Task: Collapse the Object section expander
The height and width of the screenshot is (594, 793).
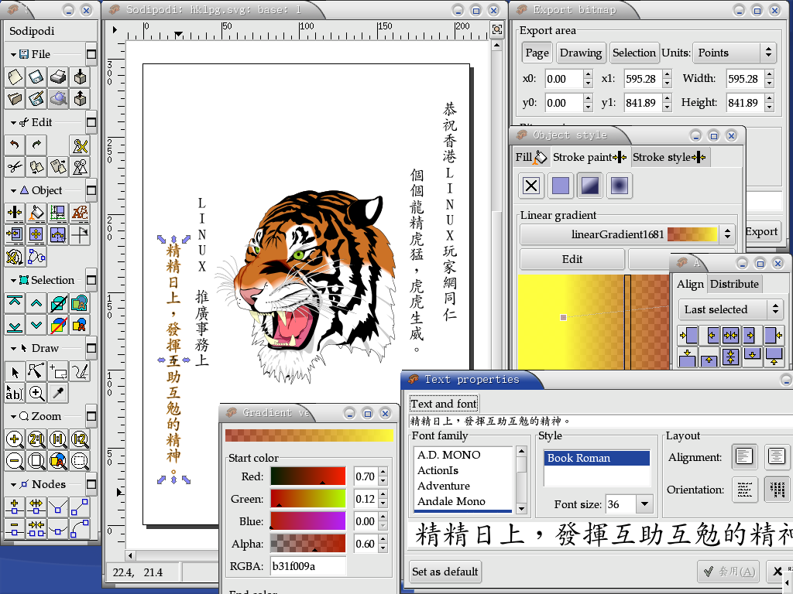Action: [14, 191]
